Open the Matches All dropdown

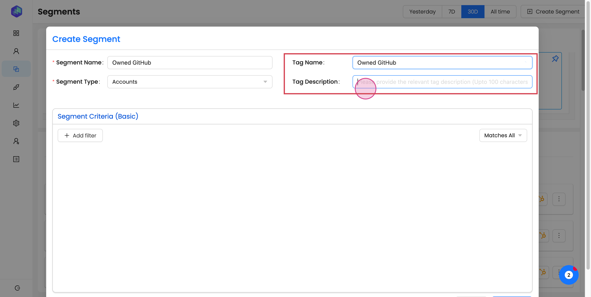click(x=503, y=135)
